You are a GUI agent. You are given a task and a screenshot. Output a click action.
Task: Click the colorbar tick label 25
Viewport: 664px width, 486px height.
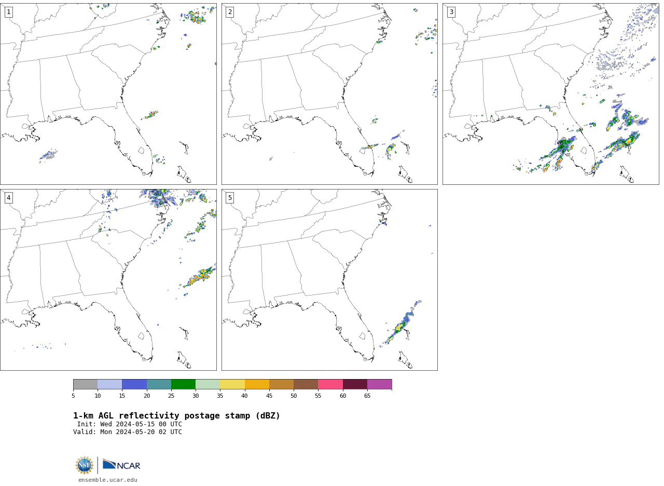tap(171, 396)
